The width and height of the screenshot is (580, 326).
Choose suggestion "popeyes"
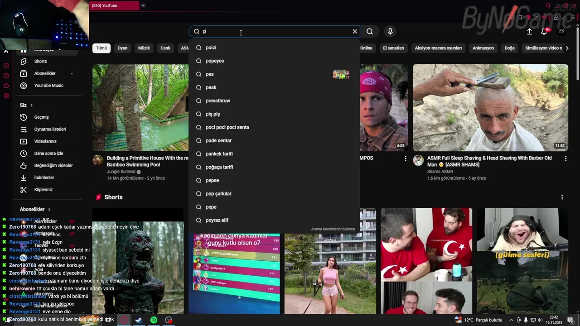point(274,61)
